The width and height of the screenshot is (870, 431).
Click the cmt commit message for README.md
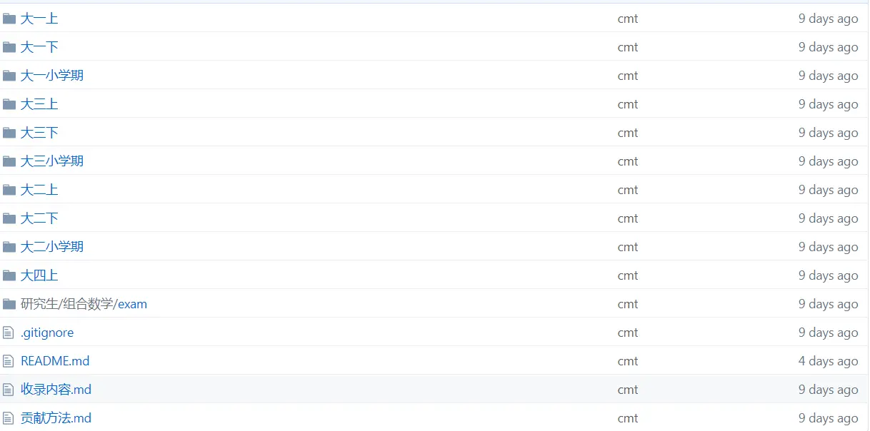628,361
